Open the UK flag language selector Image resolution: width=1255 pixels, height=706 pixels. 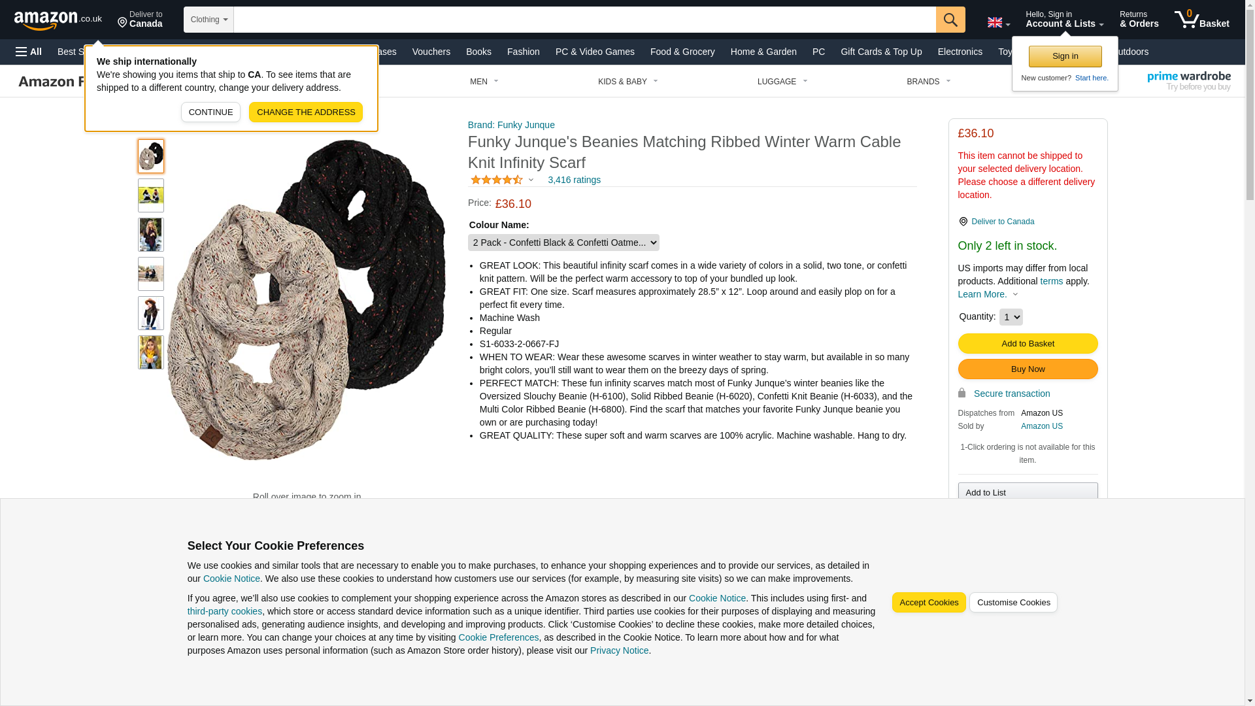click(998, 22)
